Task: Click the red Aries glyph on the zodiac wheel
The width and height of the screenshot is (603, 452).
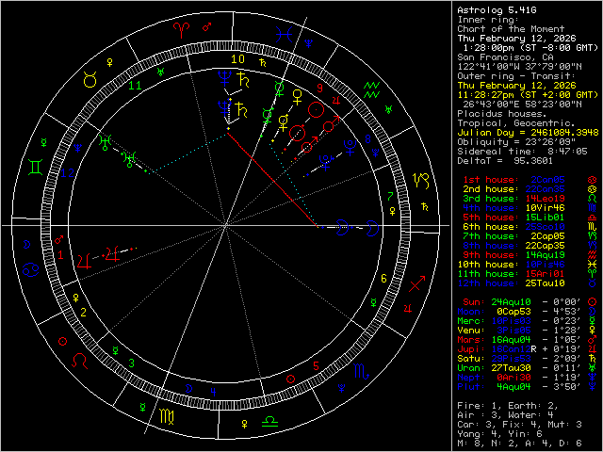Action: point(179,31)
